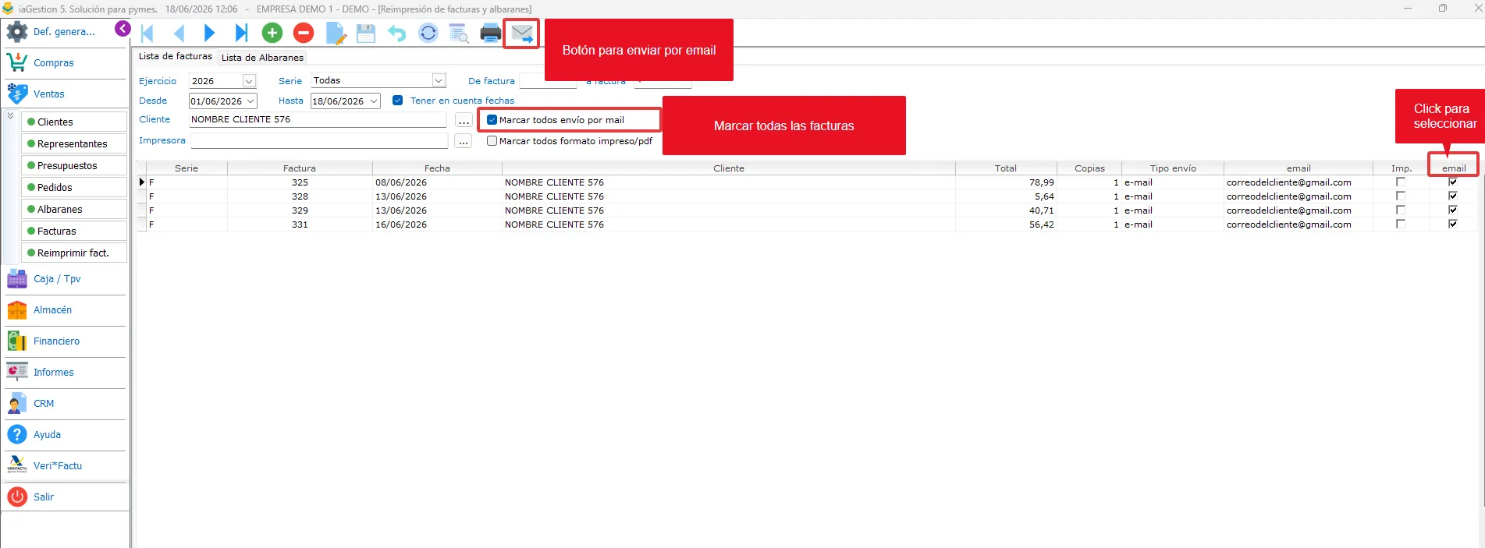Check Marcar todos formato impreso/pdf
The image size is (1485, 548).
[492, 141]
